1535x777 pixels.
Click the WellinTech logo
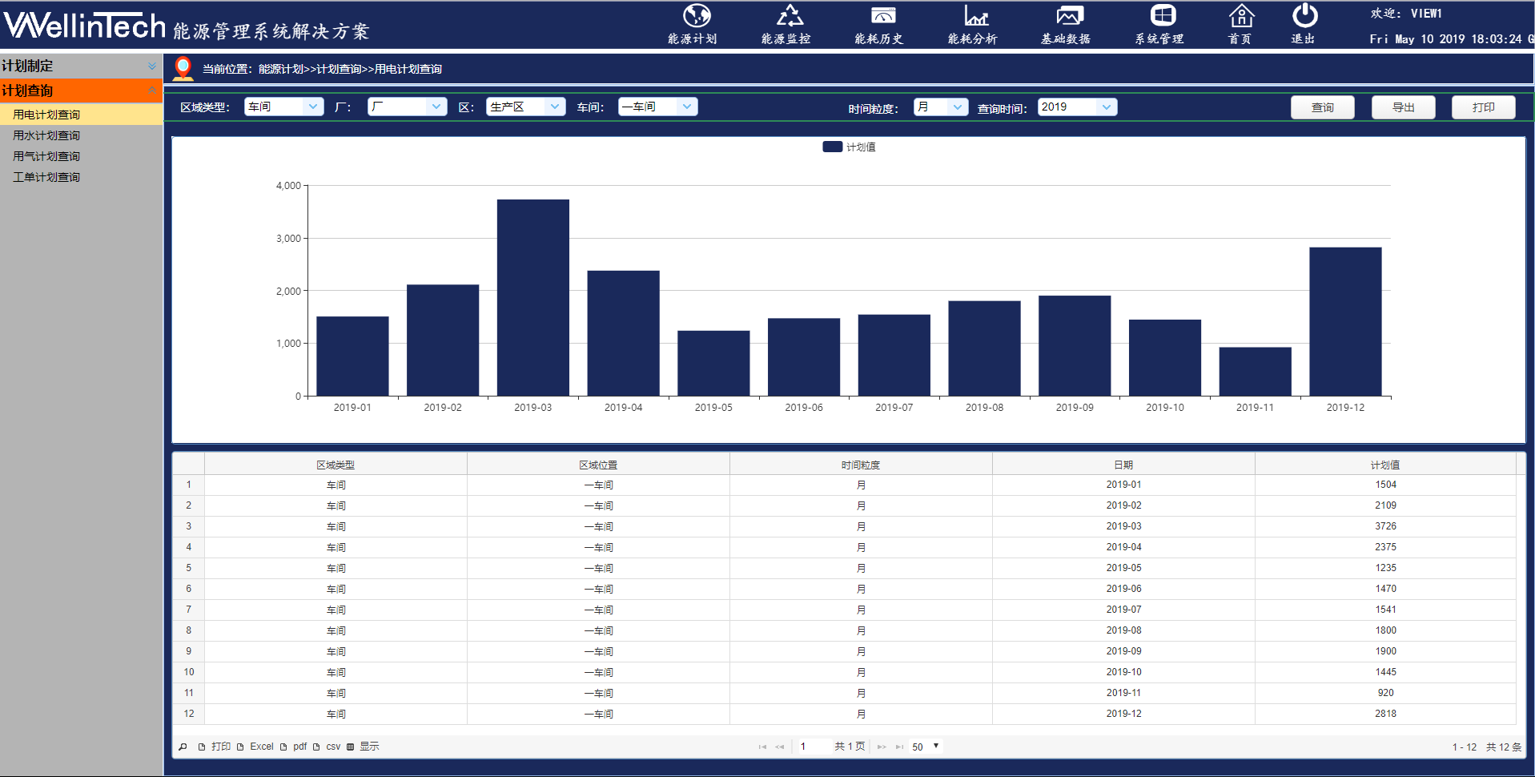(84, 26)
